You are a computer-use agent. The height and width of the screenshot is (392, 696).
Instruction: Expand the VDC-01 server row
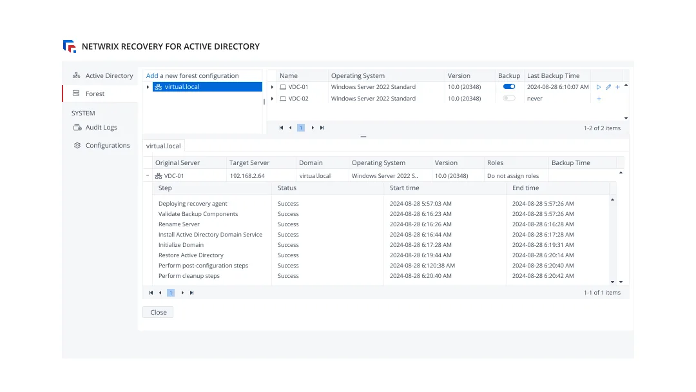click(x=272, y=87)
